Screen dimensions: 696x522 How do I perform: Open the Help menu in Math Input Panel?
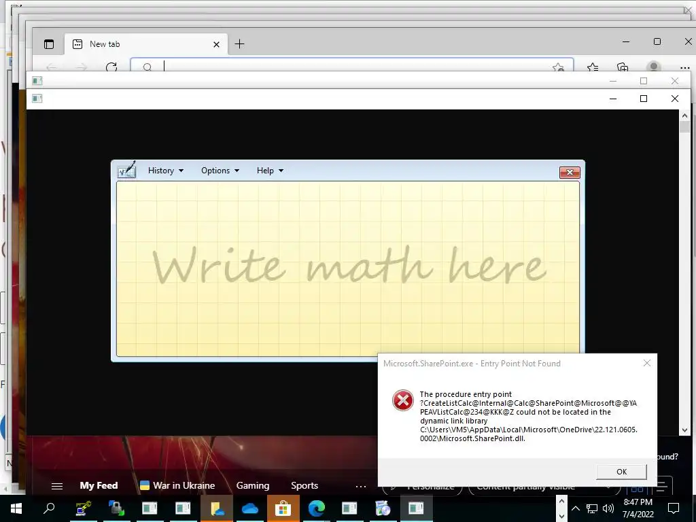pos(270,171)
